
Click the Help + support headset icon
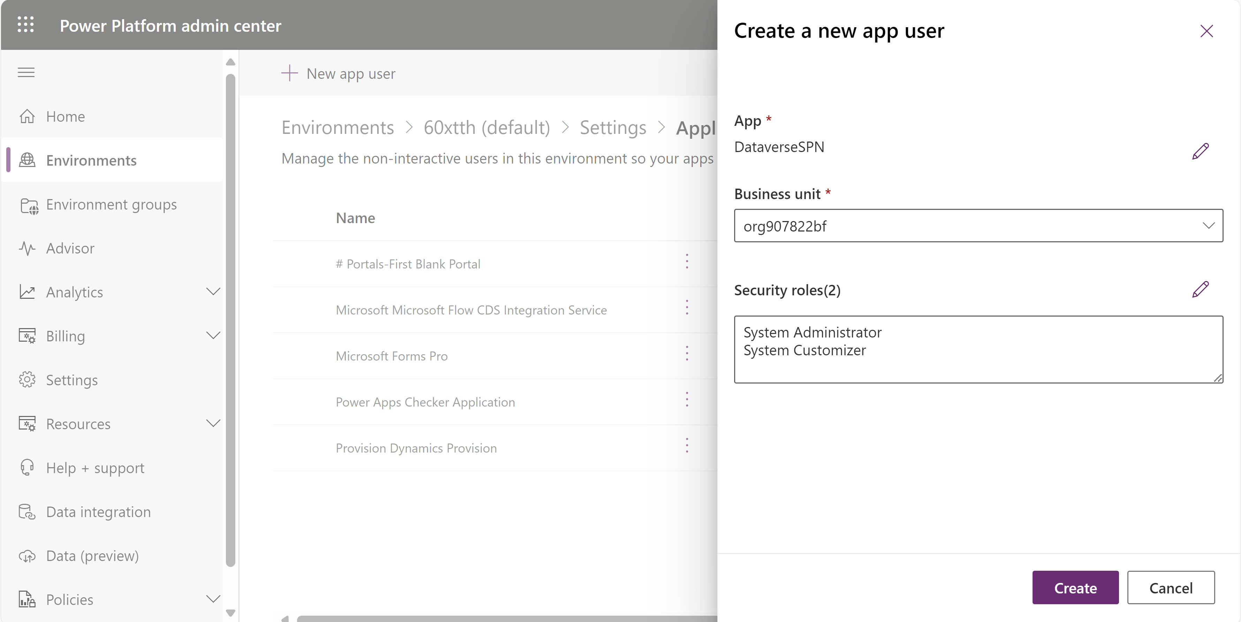pyautogui.click(x=27, y=467)
